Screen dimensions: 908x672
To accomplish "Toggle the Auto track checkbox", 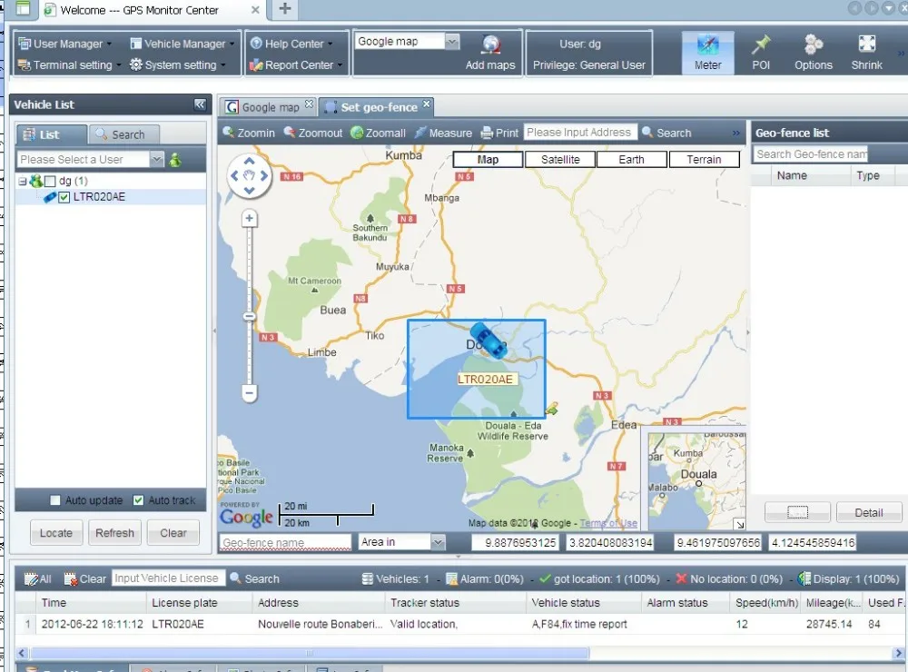I will pyautogui.click(x=138, y=500).
